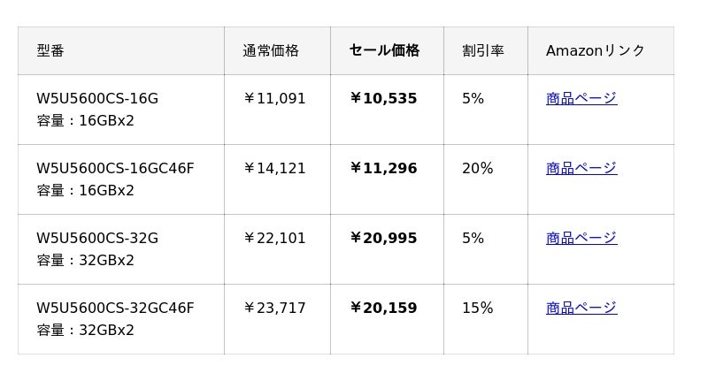Click the 通常価格 column header

coord(271,50)
